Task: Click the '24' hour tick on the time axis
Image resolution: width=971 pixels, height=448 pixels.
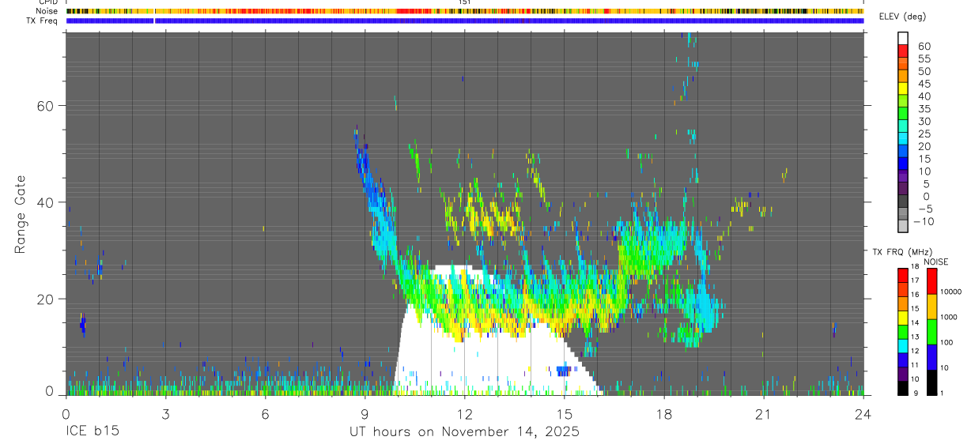Action: pyautogui.click(x=863, y=413)
